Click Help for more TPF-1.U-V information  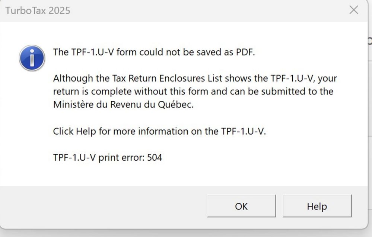tap(317, 206)
